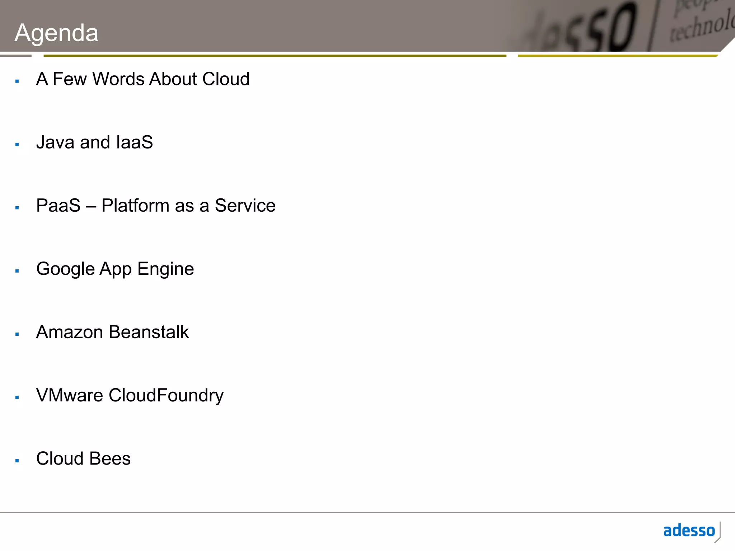Viewport: 735px width, 551px height.
Task: Click the blue bullet before 'Cloud Bees'
Action: pos(17,461)
